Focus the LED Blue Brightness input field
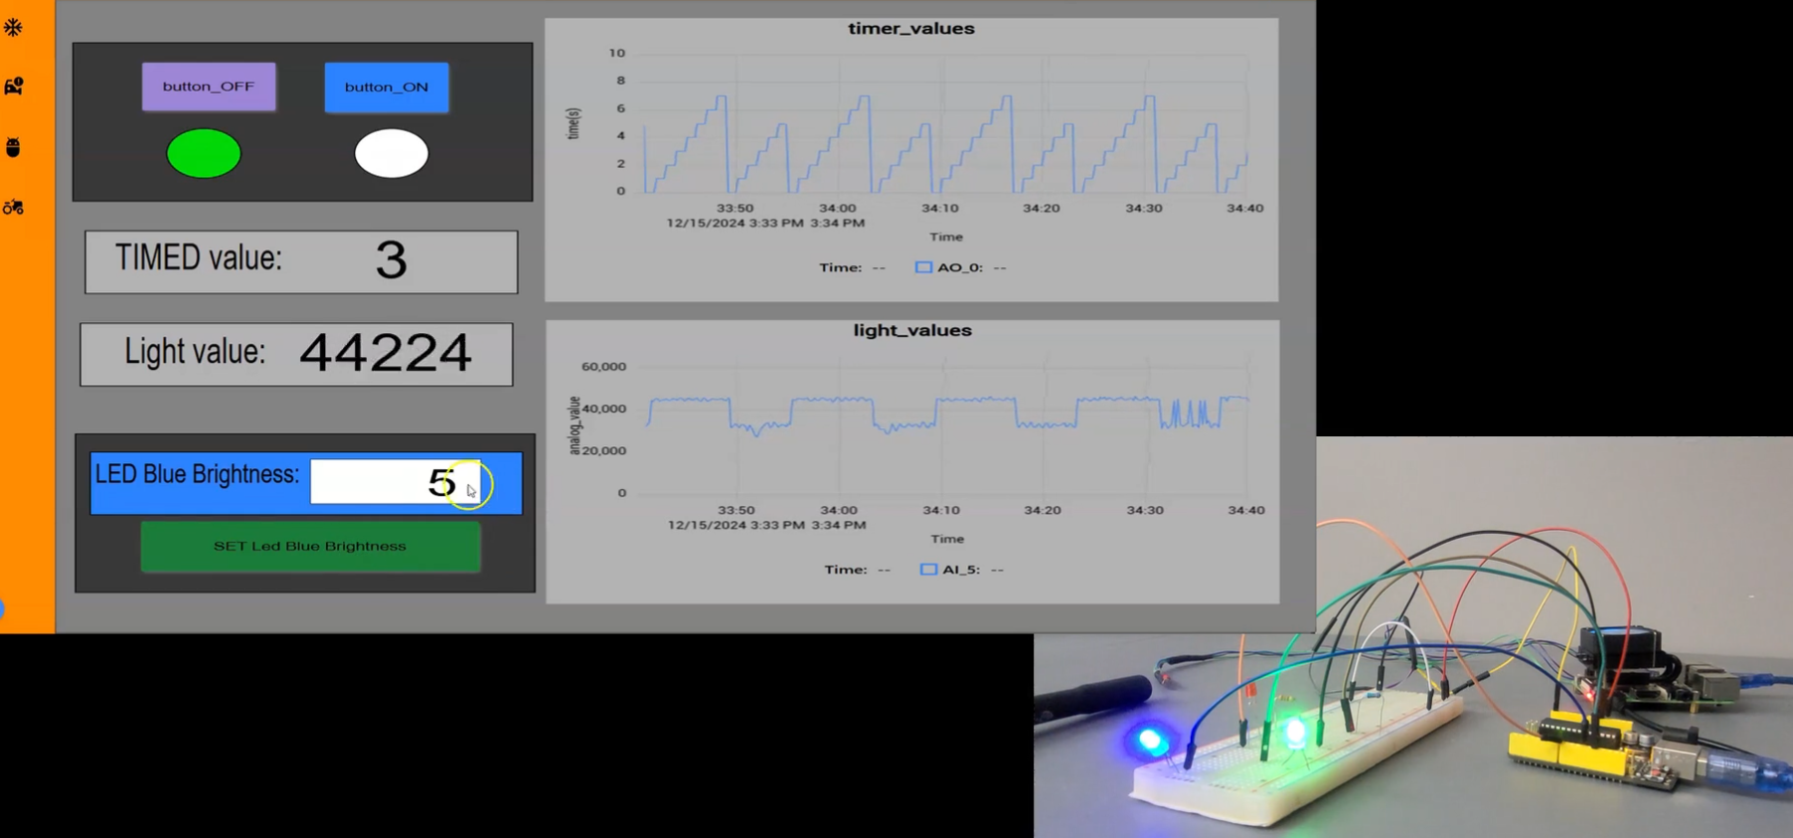 click(396, 482)
